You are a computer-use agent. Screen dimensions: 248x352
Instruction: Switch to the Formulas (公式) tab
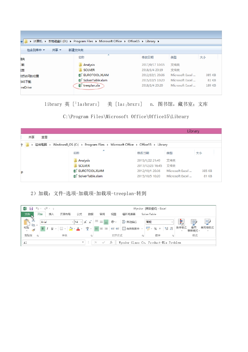pos(79,214)
